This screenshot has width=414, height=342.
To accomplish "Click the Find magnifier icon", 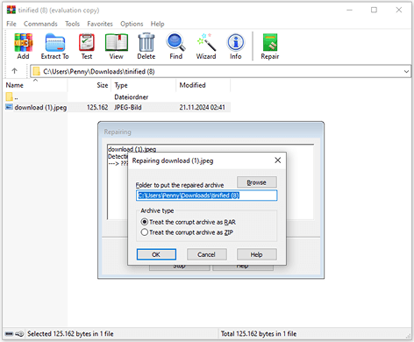I will tap(175, 46).
